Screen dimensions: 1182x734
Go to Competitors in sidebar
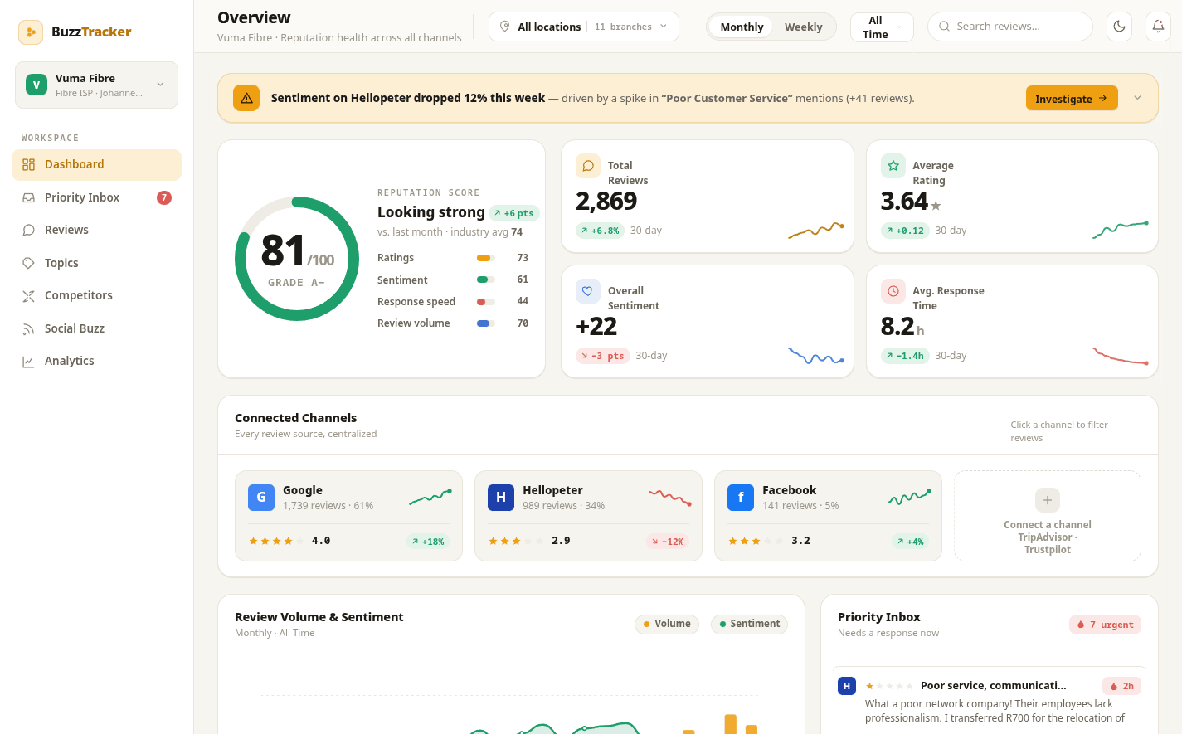96,295
